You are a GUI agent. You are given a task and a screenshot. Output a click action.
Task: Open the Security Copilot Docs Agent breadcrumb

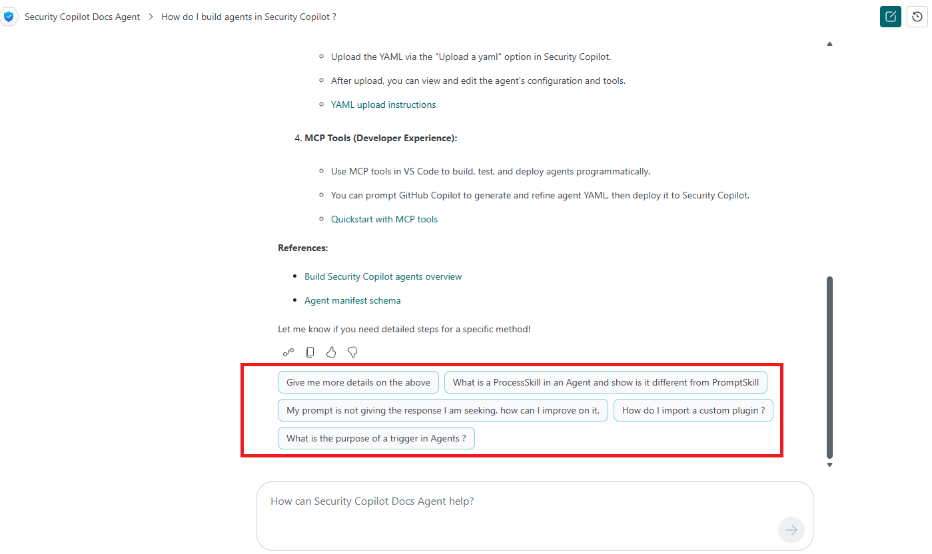[x=82, y=17]
